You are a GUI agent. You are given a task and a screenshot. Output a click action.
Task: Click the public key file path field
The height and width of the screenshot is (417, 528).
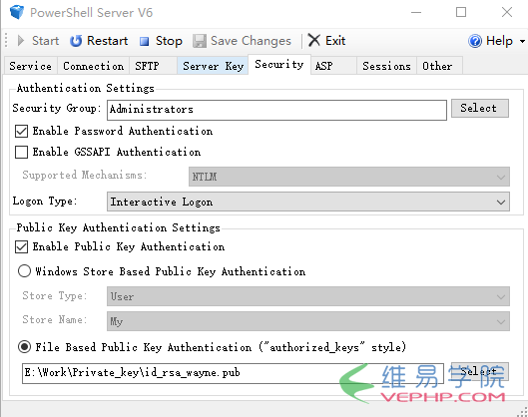(233, 373)
